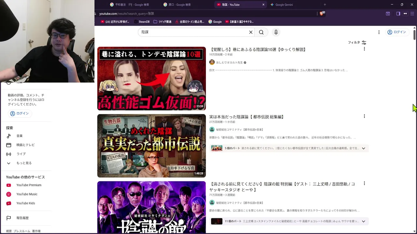The height and width of the screenshot is (234, 417).
Task: Open the 【消される前に見てください】陰謀の館 title
Action: [282, 187]
